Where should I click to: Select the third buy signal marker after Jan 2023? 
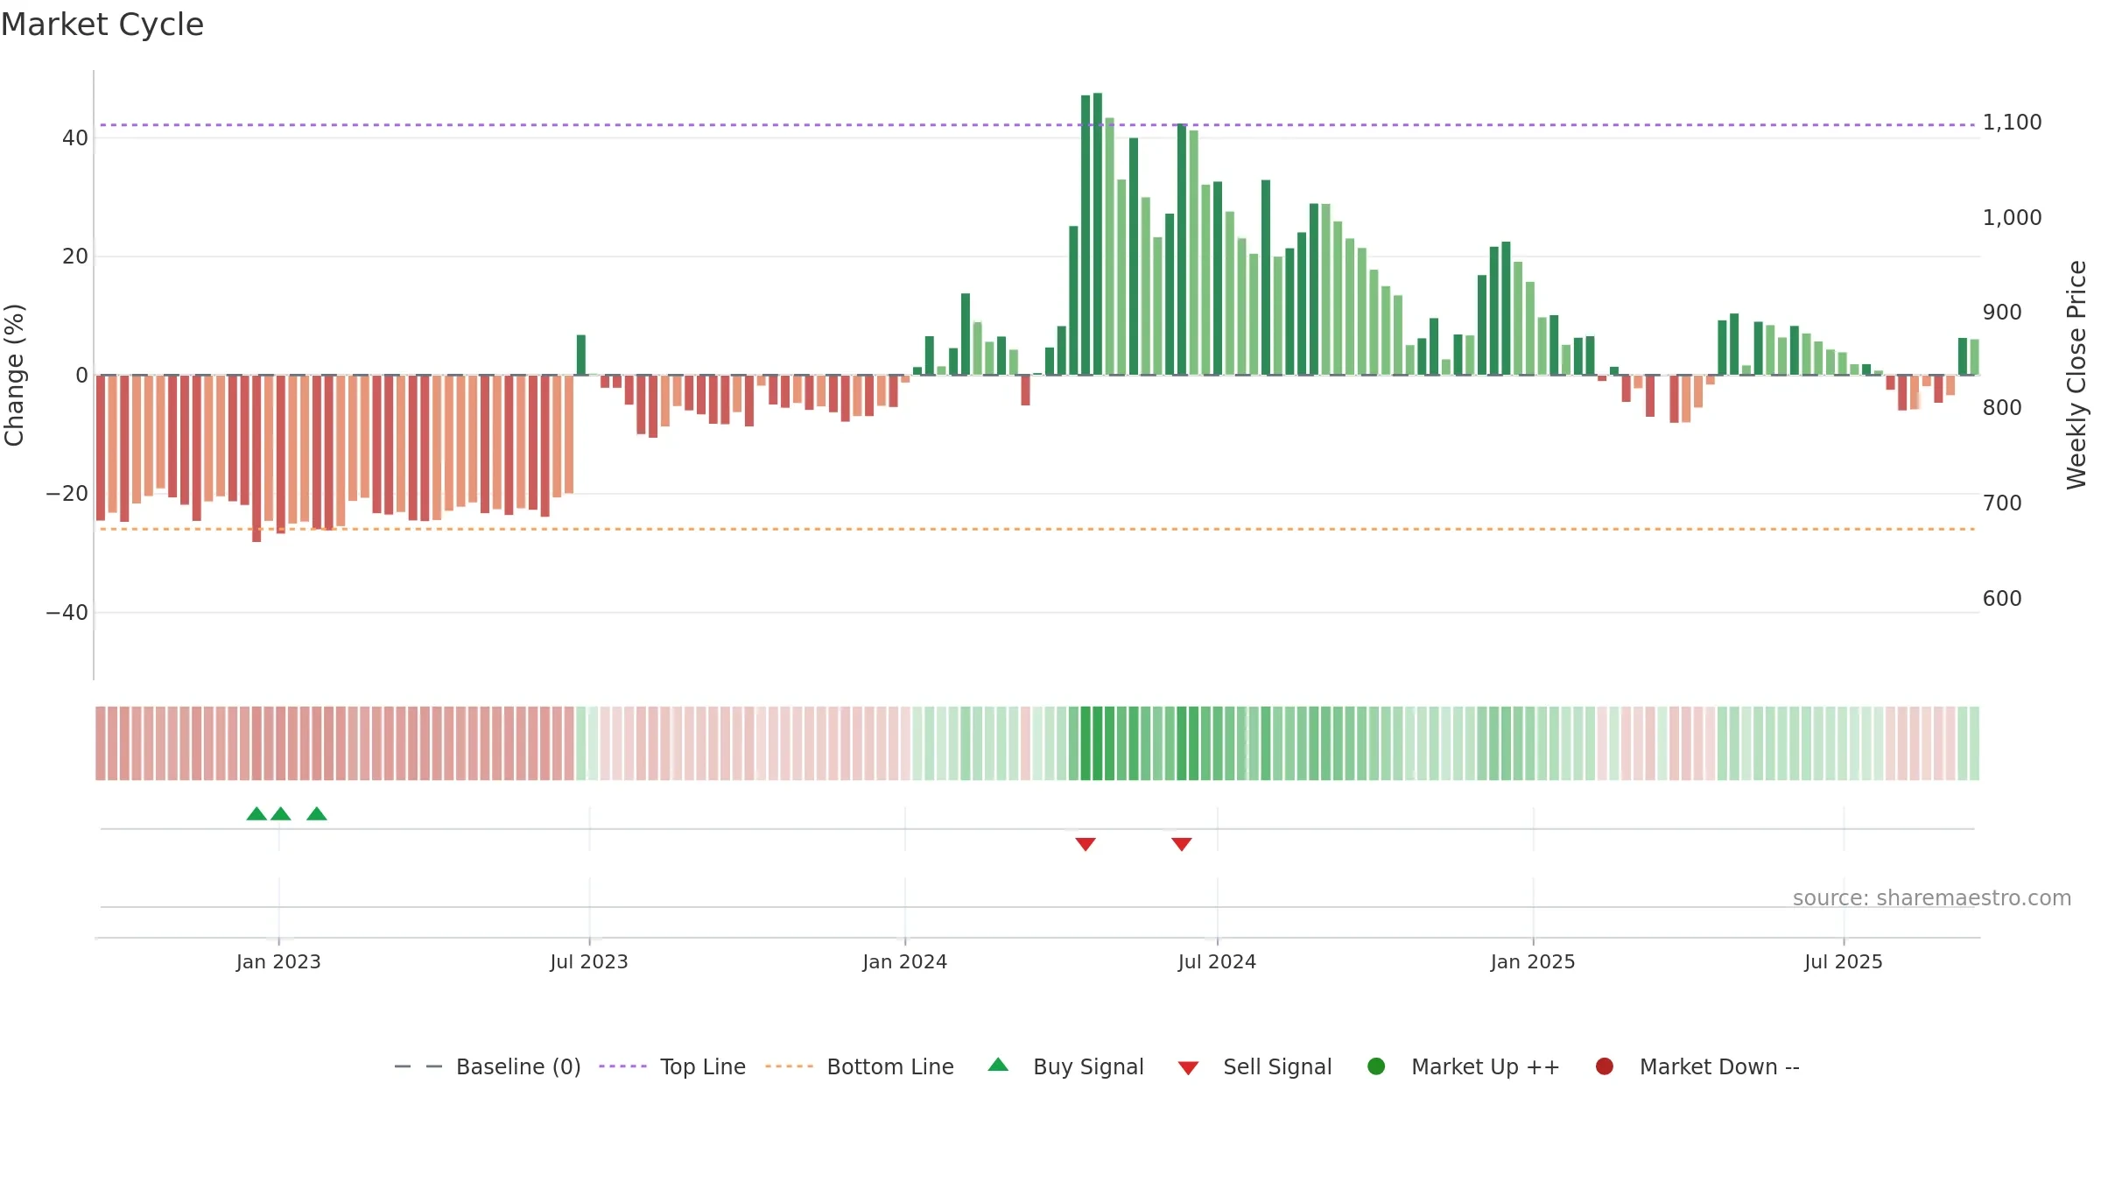point(317,813)
